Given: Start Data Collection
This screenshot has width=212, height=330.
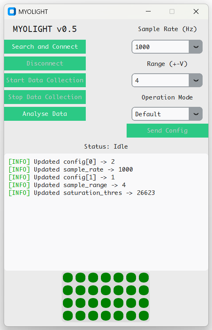Looking at the screenshot, I should 45,80.
